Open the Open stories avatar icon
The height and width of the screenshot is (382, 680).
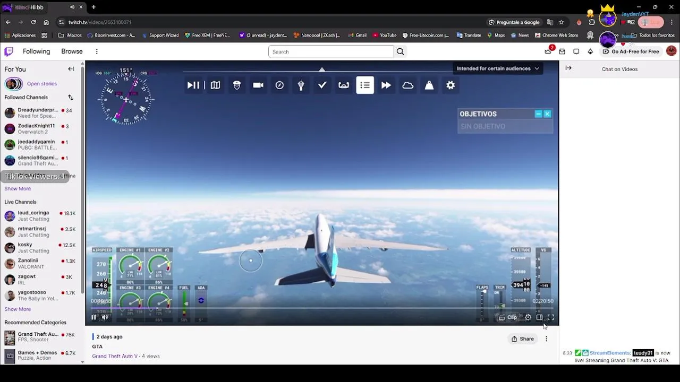coord(13,84)
